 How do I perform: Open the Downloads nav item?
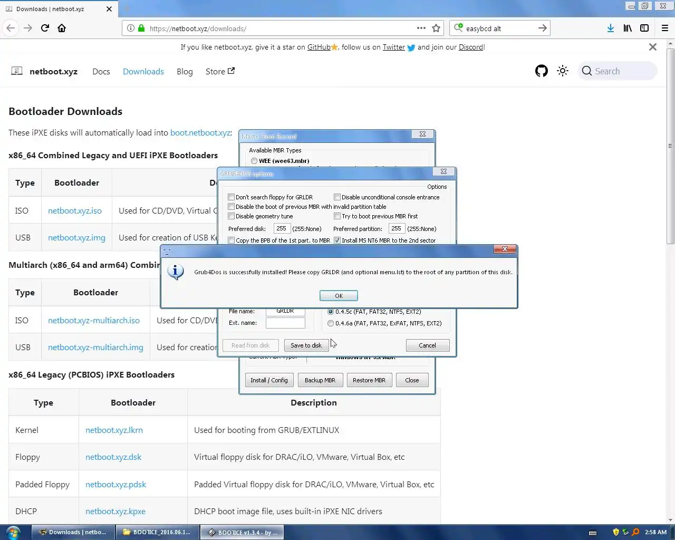(x=143, y=71)
